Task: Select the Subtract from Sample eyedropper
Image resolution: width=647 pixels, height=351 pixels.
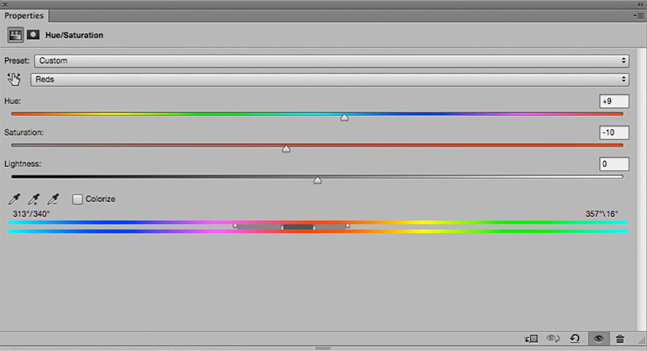Action: point(53,199)
